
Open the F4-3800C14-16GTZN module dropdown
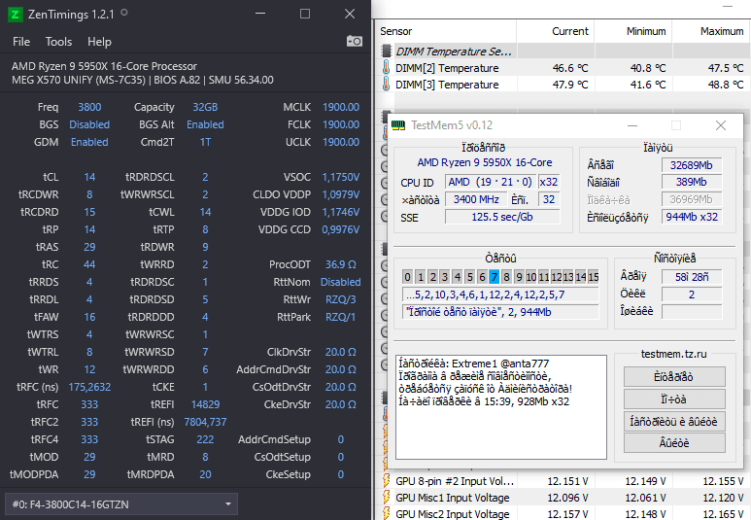(x=121, y=504)
